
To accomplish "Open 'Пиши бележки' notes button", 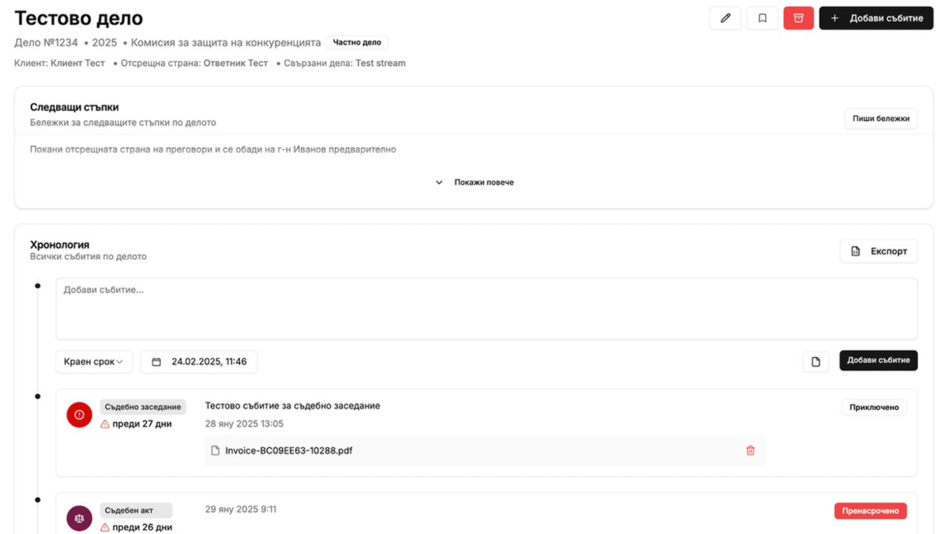I will click(x=881, y=119).
